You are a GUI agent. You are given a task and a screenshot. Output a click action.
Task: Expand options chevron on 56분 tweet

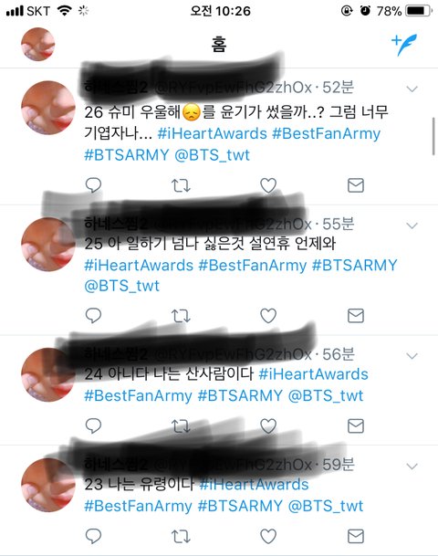tap(412, 356)
